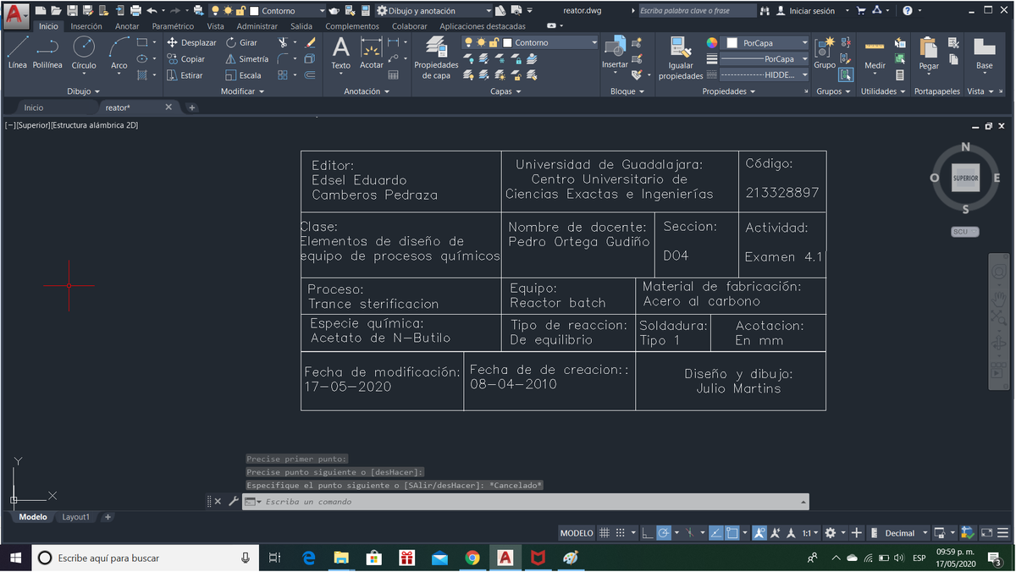Toggle object snap tracking in status bar
Viewport: 1016px width, 572px height.
(716, 533)
